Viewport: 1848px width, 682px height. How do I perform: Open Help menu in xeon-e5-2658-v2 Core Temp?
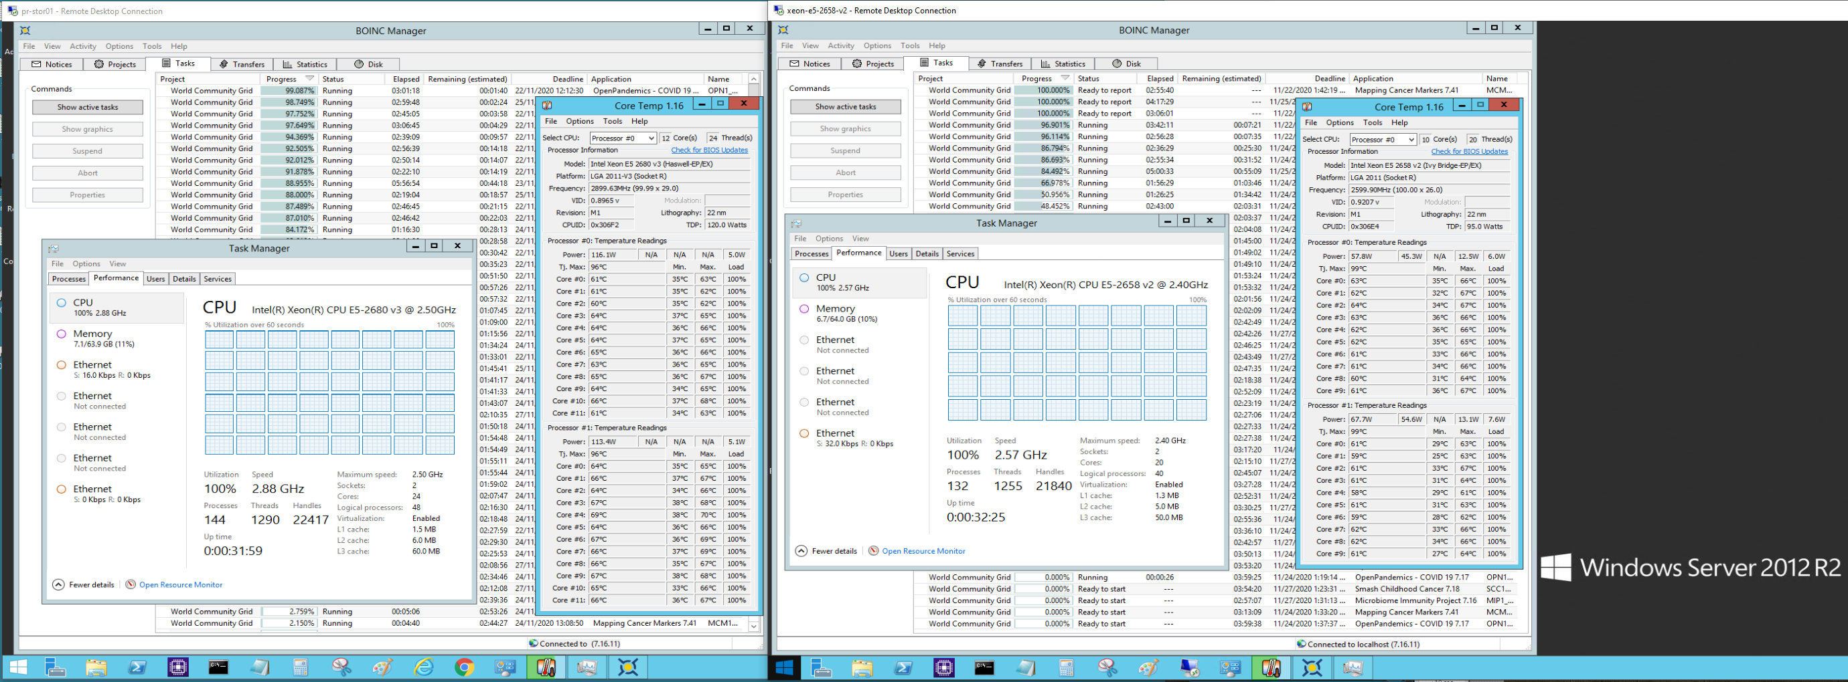pyautogui.click(x=1399, y=122)
